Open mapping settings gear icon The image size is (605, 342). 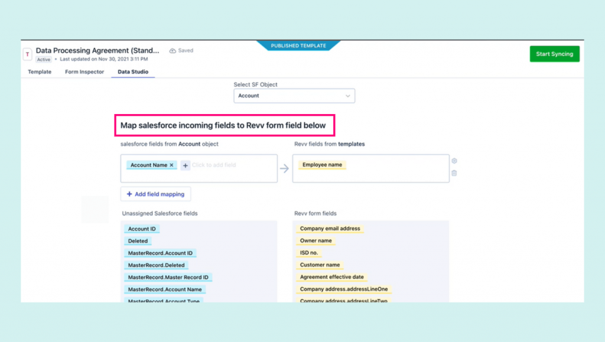tap(454, 161)
